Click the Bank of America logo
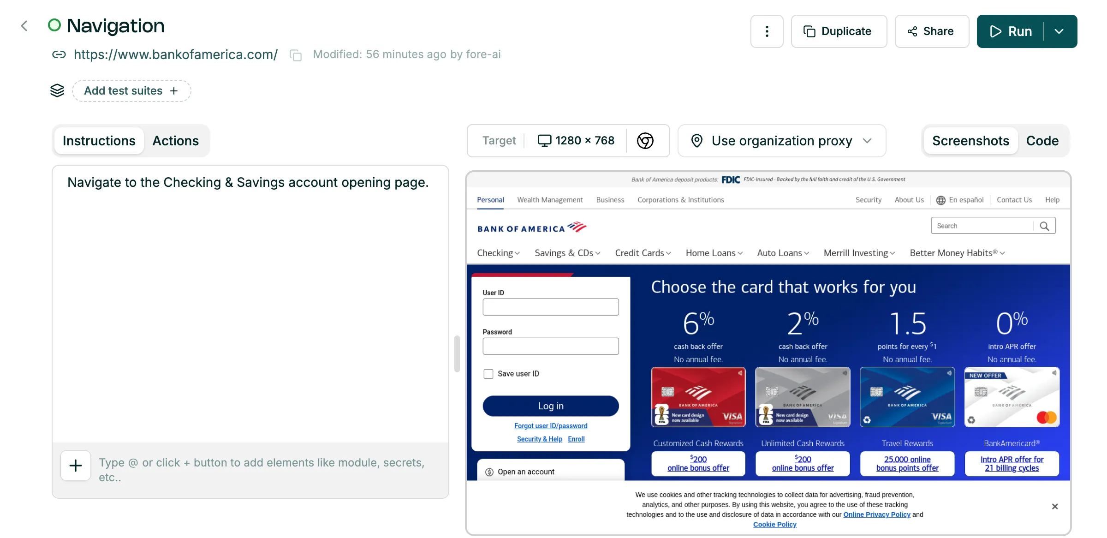Screen dimensions: 1107x538 (x=532, y=227)
